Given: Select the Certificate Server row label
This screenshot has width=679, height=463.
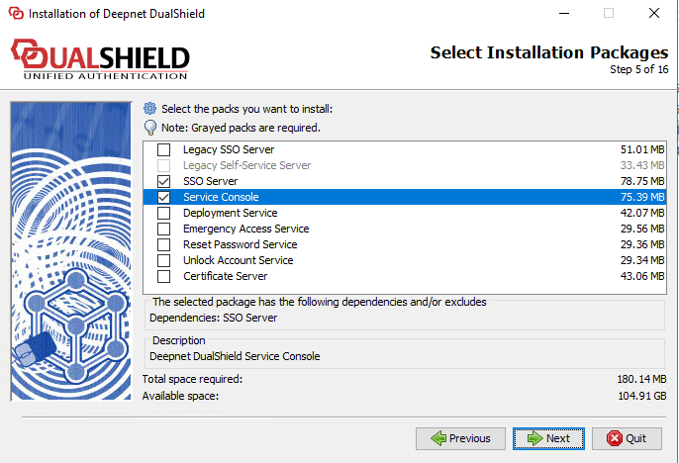Looking at the screenshot, I should [x=225, y=276].
